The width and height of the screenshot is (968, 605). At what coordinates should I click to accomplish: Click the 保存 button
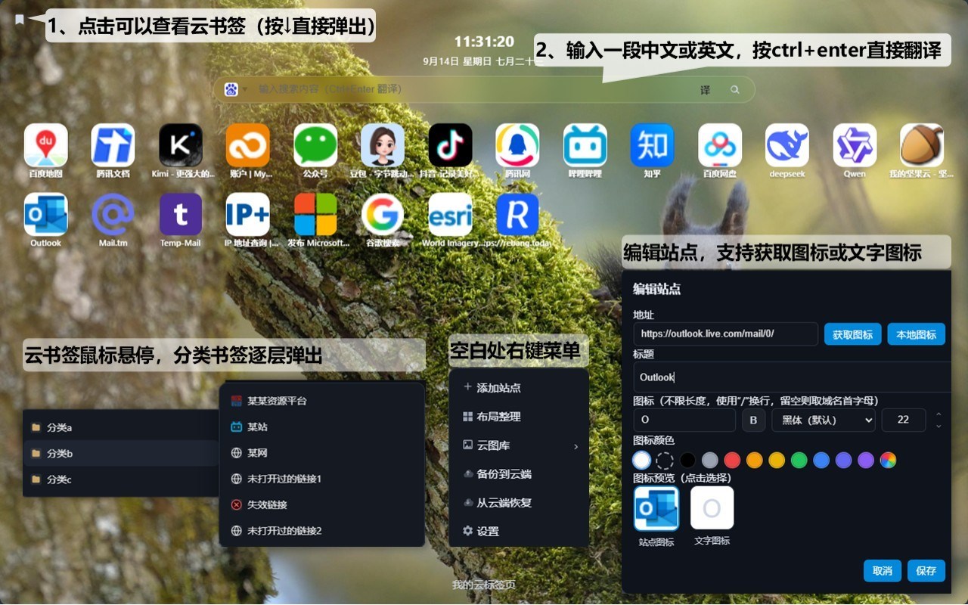point(926,571)
